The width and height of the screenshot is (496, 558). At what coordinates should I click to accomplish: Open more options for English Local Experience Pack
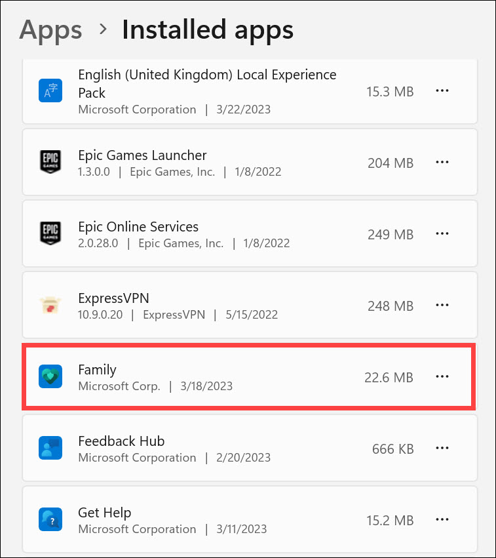pos(442,90)
